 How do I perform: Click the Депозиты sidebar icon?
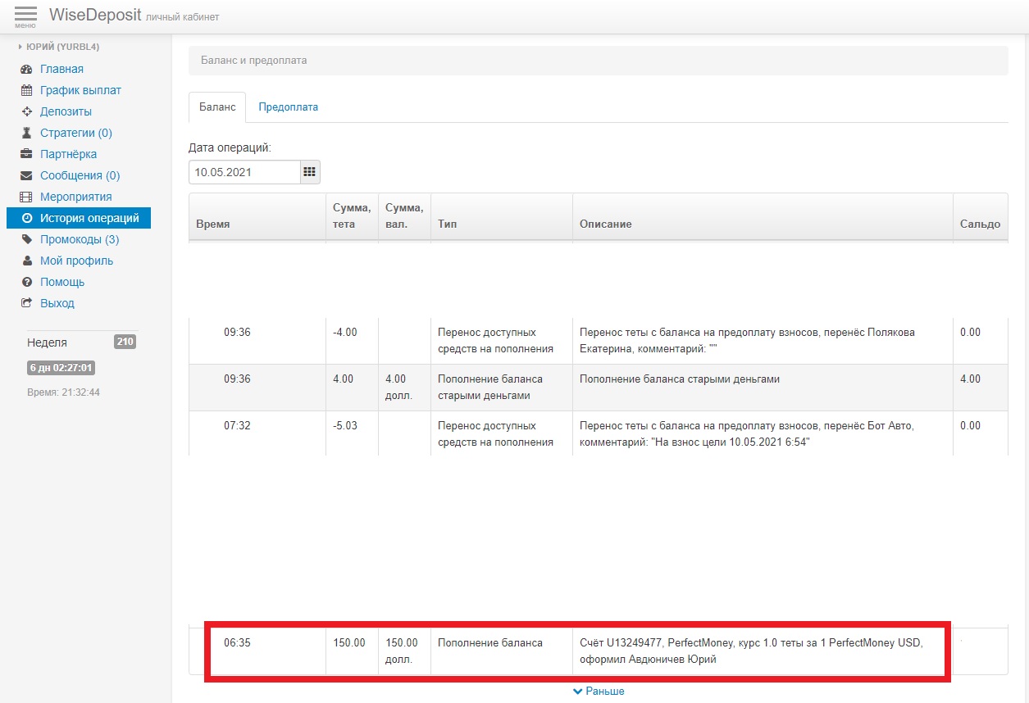[x=26, y=112]
